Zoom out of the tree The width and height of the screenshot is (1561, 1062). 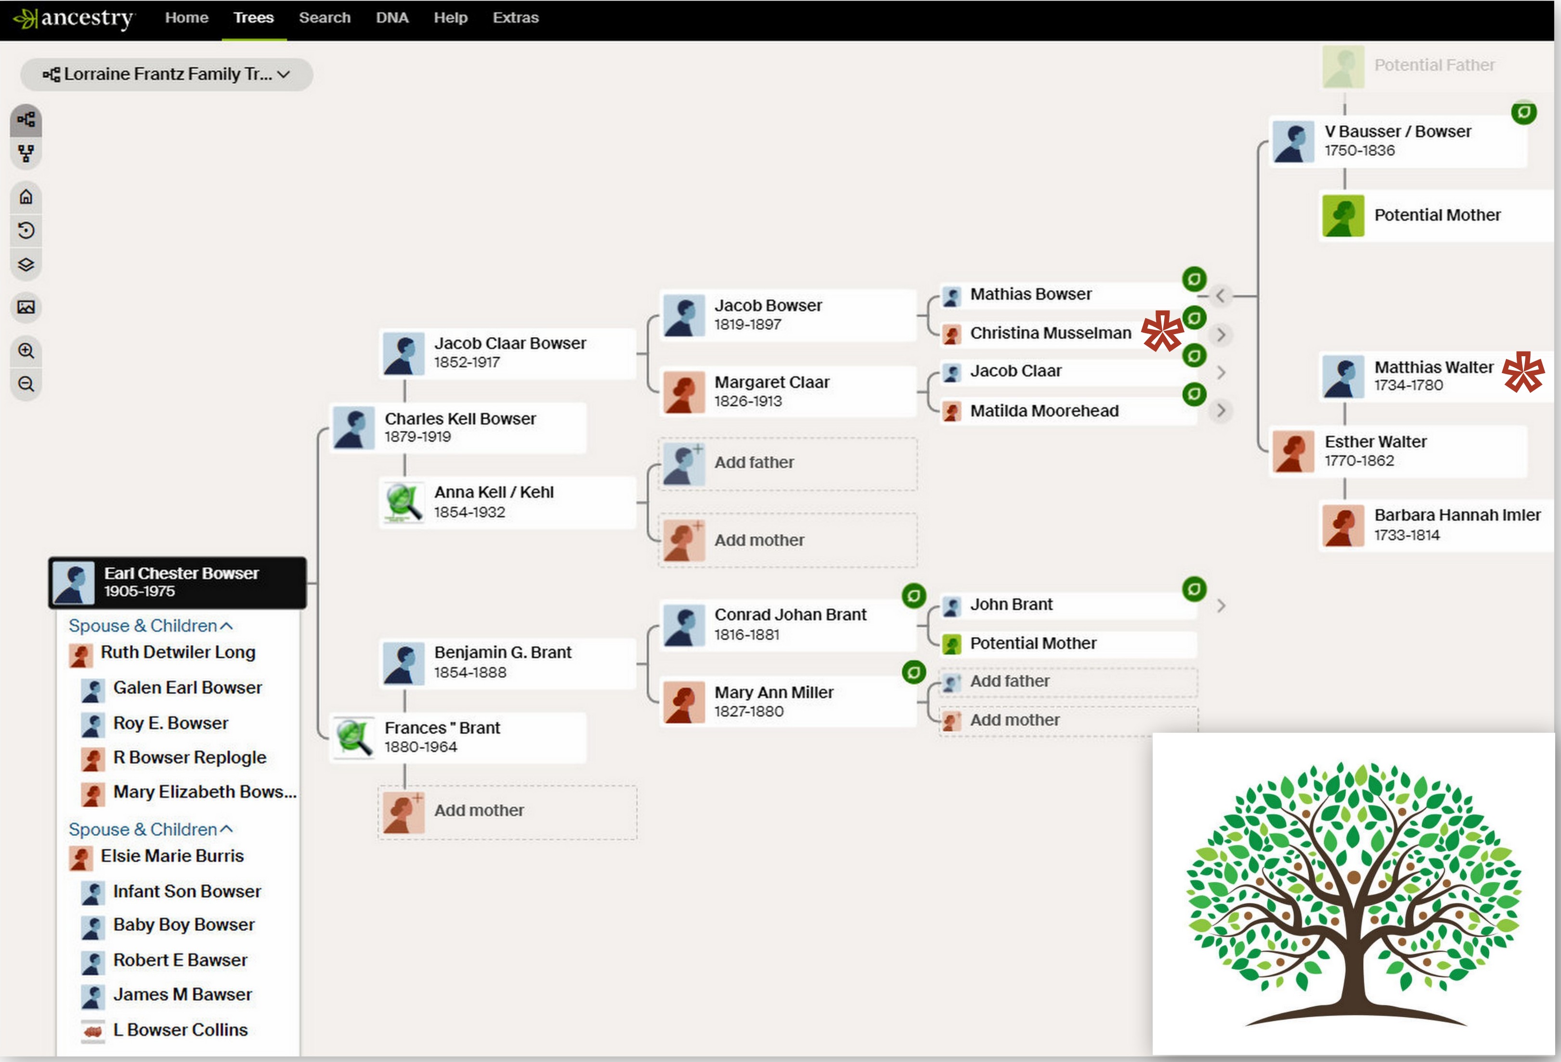click(26, 384)
